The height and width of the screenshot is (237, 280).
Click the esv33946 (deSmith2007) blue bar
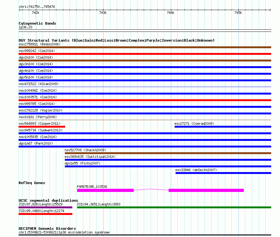[223, 173]
